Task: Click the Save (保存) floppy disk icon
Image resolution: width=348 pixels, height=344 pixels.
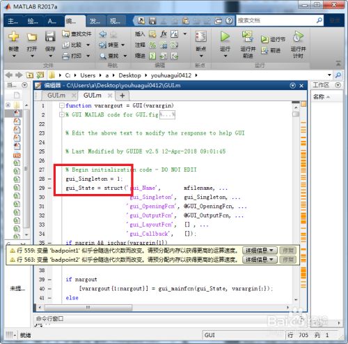Action: click(50, 36)
